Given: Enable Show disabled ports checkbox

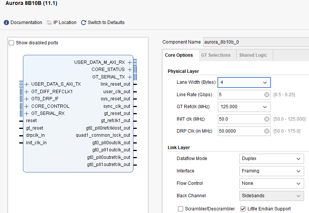Looking at the screenshot, I should (x=11, y=43).
